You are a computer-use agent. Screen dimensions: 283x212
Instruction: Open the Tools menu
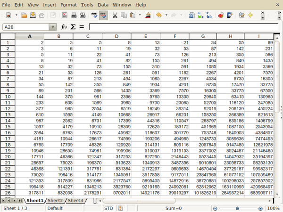click(x=87, y=5)
